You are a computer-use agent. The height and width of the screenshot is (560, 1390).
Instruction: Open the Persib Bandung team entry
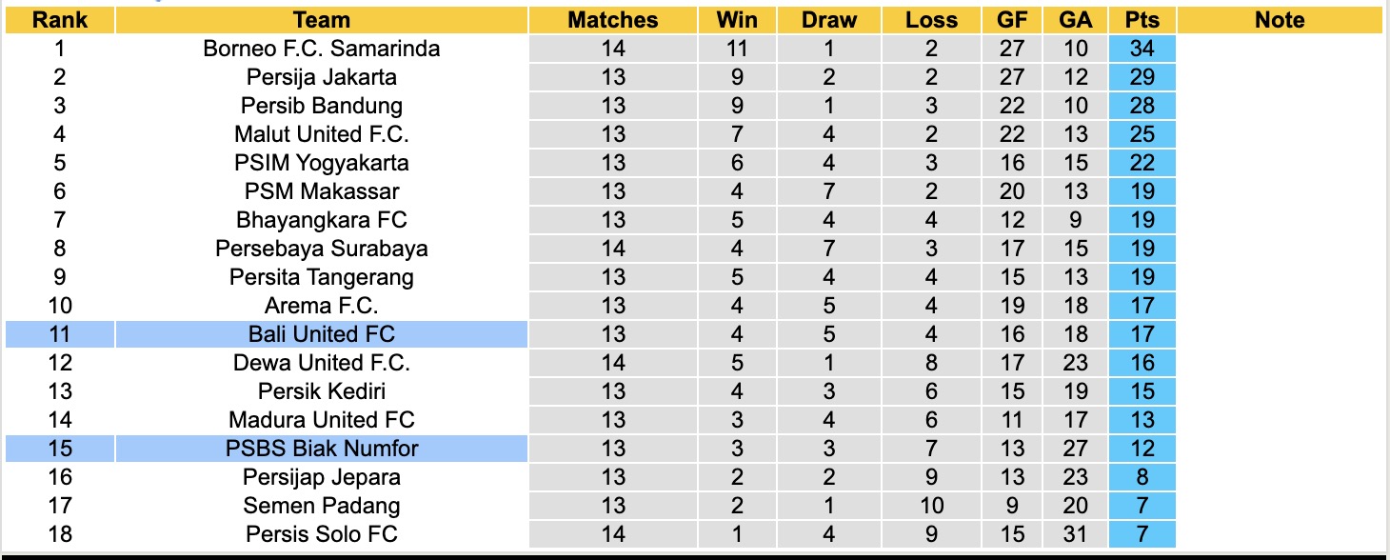pos(322,106)
